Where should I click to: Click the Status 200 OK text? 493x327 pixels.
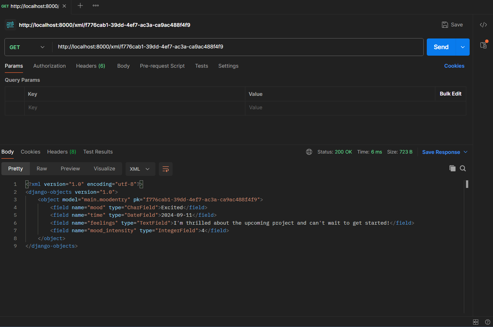coord(334,152)
